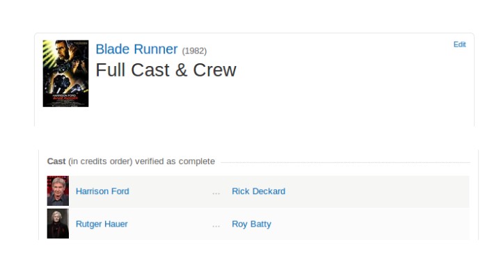Open Rutger Hauer's headshot photo
The image size is (501, 267).
pos(58,224)
